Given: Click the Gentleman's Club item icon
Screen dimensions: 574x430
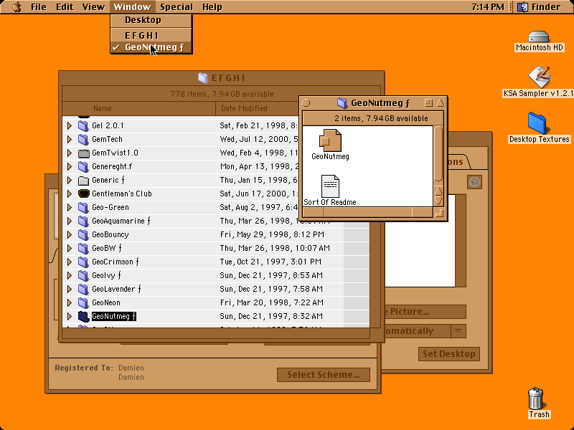Looking at the screenshot, I should tap(84, 193).
